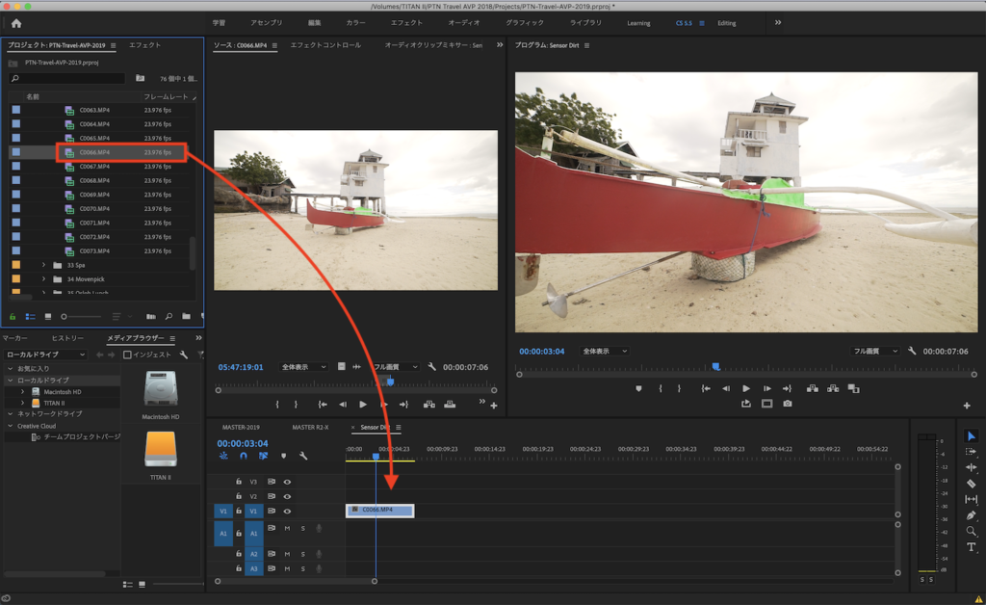Select the Razor tool in the tools panel
The image size is (986, 605).
click(971, 484)
